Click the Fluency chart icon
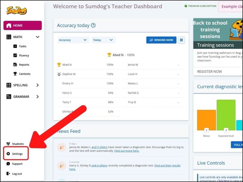Screen dimensions: 243x182 pyautogui.click(x=15, y=55)
